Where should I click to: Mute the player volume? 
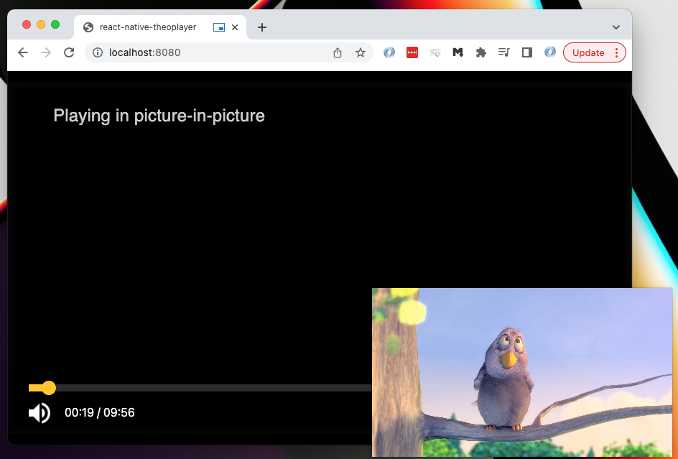click(40, 413)
